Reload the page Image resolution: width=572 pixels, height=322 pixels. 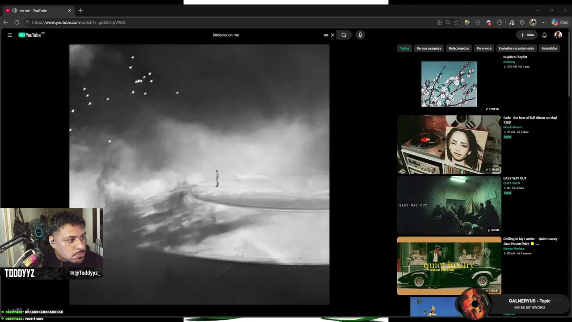point(17,22)
